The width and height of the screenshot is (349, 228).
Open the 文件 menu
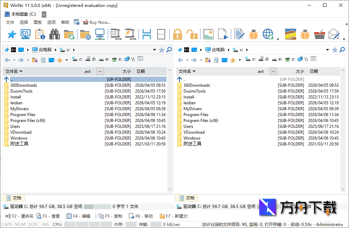pyautogui.click(x=10, y=22)
